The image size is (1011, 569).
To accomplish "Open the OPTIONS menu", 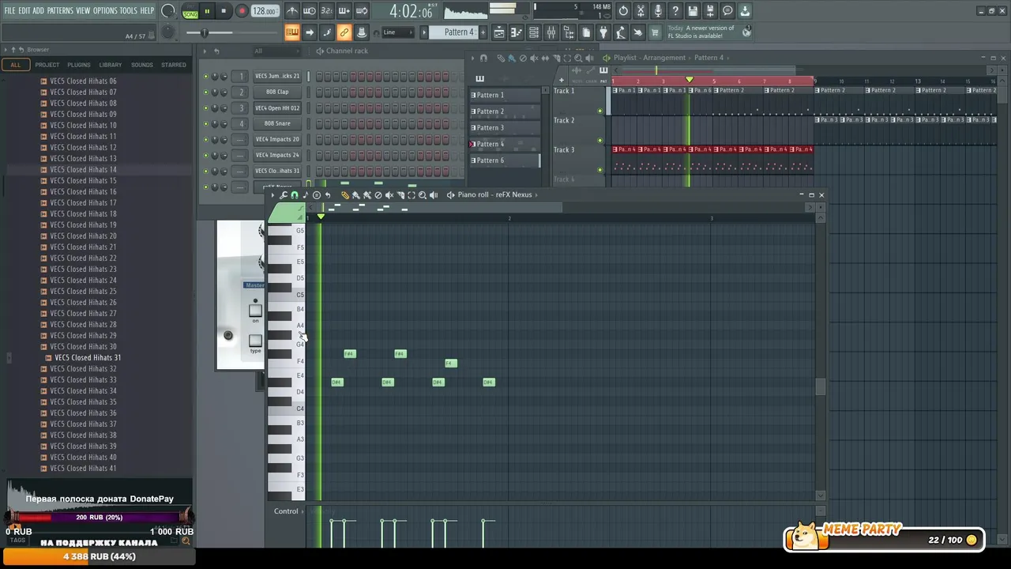I will [105, 11].
